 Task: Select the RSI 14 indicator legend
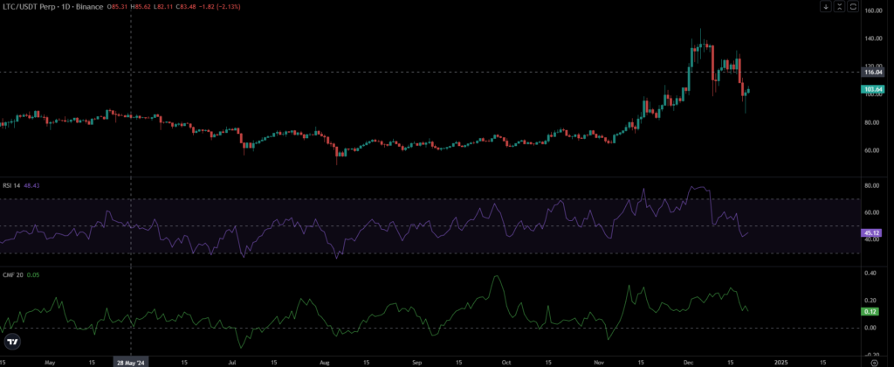(x=11, y=185)
